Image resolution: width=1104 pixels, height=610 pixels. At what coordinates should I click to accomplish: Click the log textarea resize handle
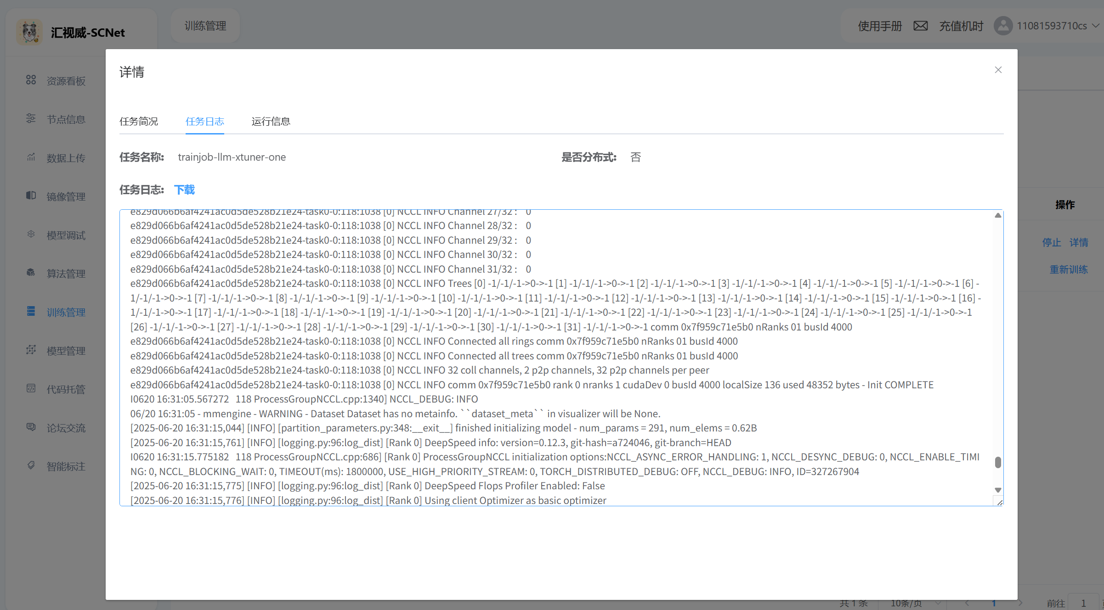click(x=999, y=502)
